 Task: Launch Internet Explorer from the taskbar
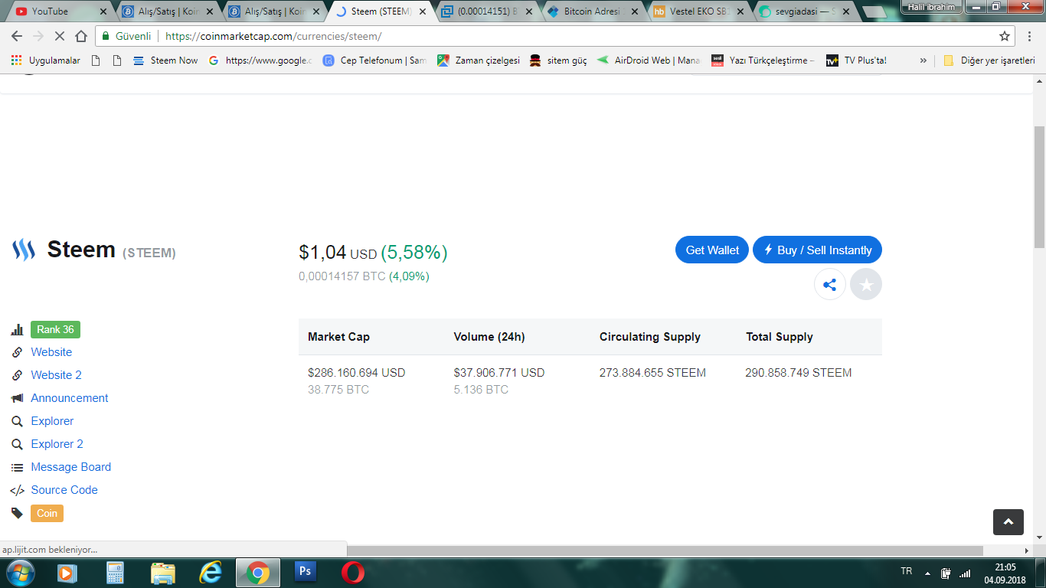pos(210,572)
